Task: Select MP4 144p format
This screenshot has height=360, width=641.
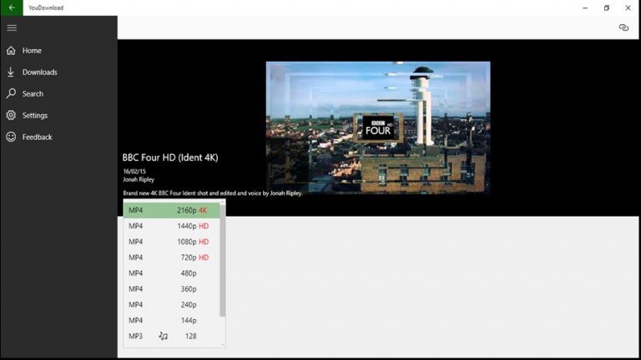Action: pyautogui.click(x=171, y=320)
